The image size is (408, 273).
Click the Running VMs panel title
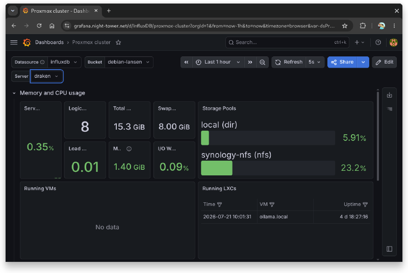pos(40,189)
